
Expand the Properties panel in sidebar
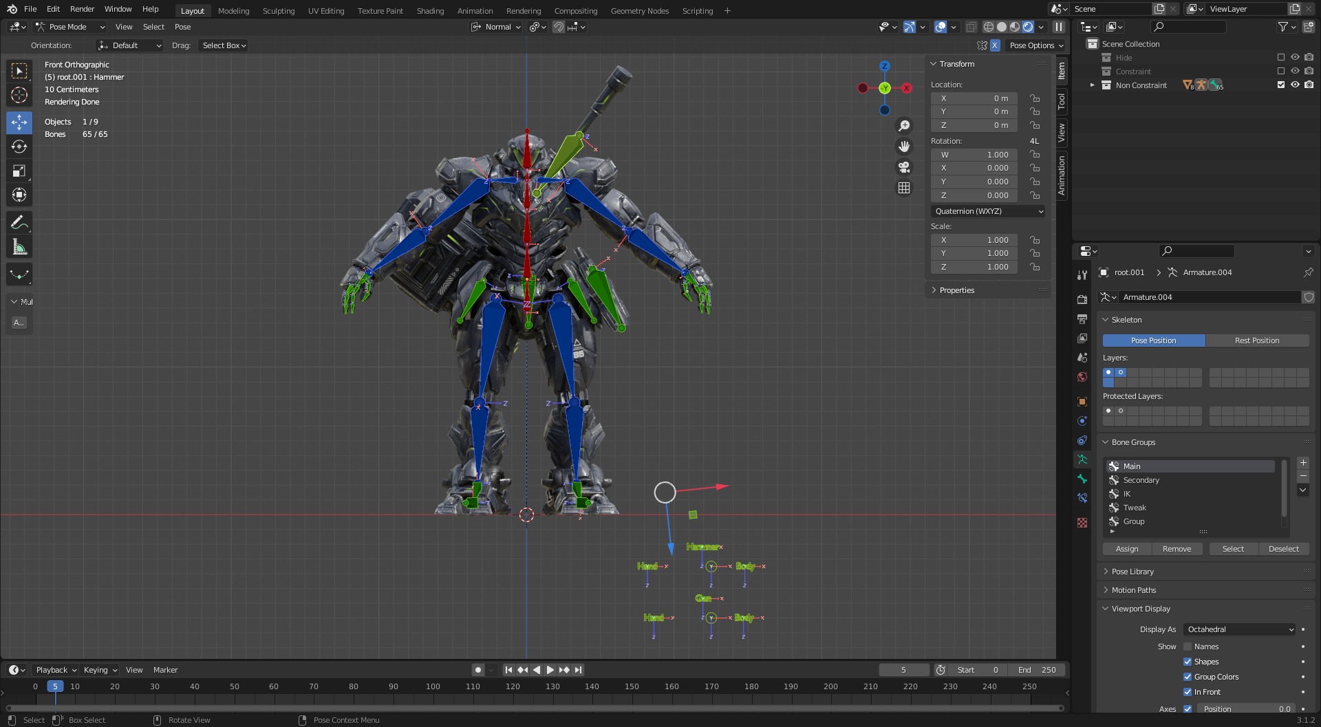point(956,290)
